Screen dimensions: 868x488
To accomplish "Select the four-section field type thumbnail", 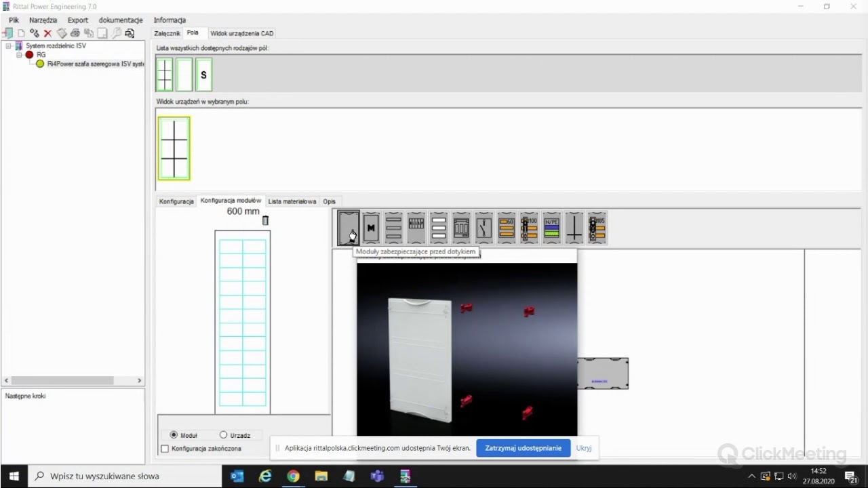I will (x=165, y=75).
